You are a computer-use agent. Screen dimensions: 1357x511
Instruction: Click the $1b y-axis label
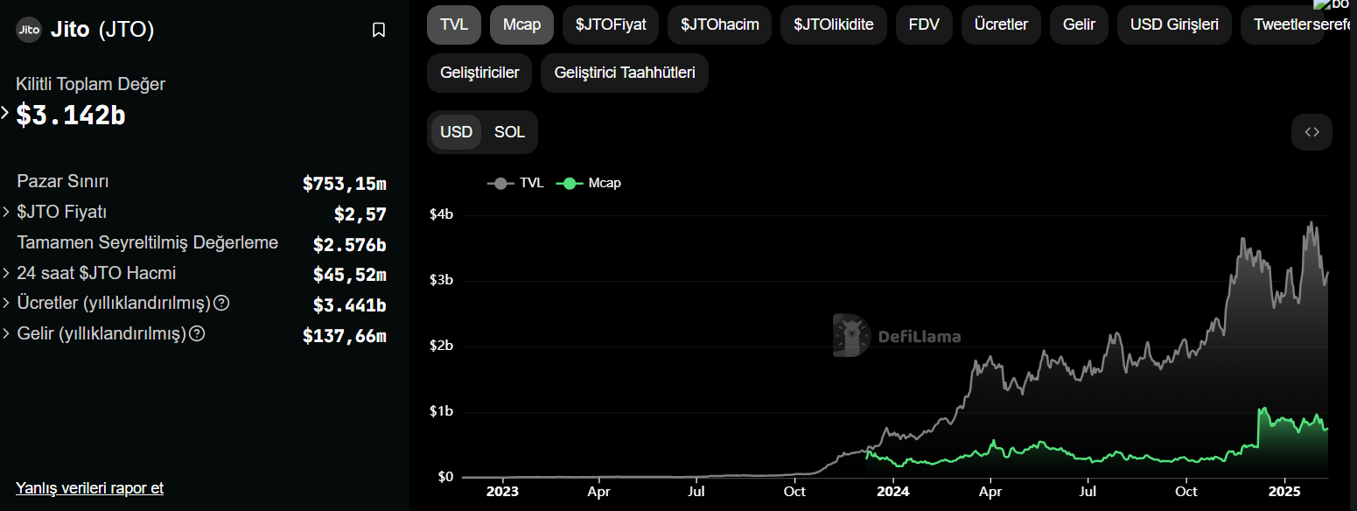tap(440, 411)
